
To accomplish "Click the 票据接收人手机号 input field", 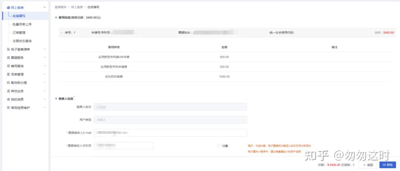I will click(124, 145).
